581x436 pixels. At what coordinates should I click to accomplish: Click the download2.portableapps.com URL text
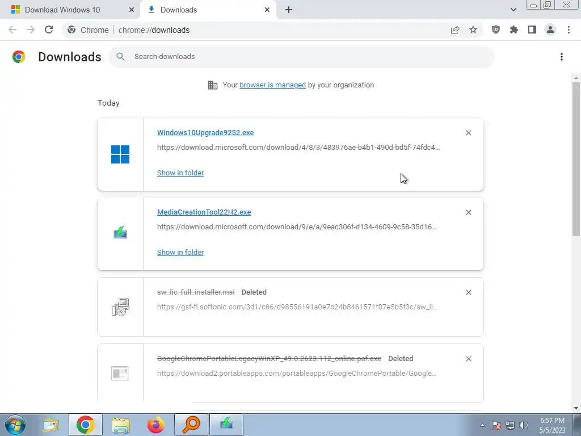click(296, 374)
